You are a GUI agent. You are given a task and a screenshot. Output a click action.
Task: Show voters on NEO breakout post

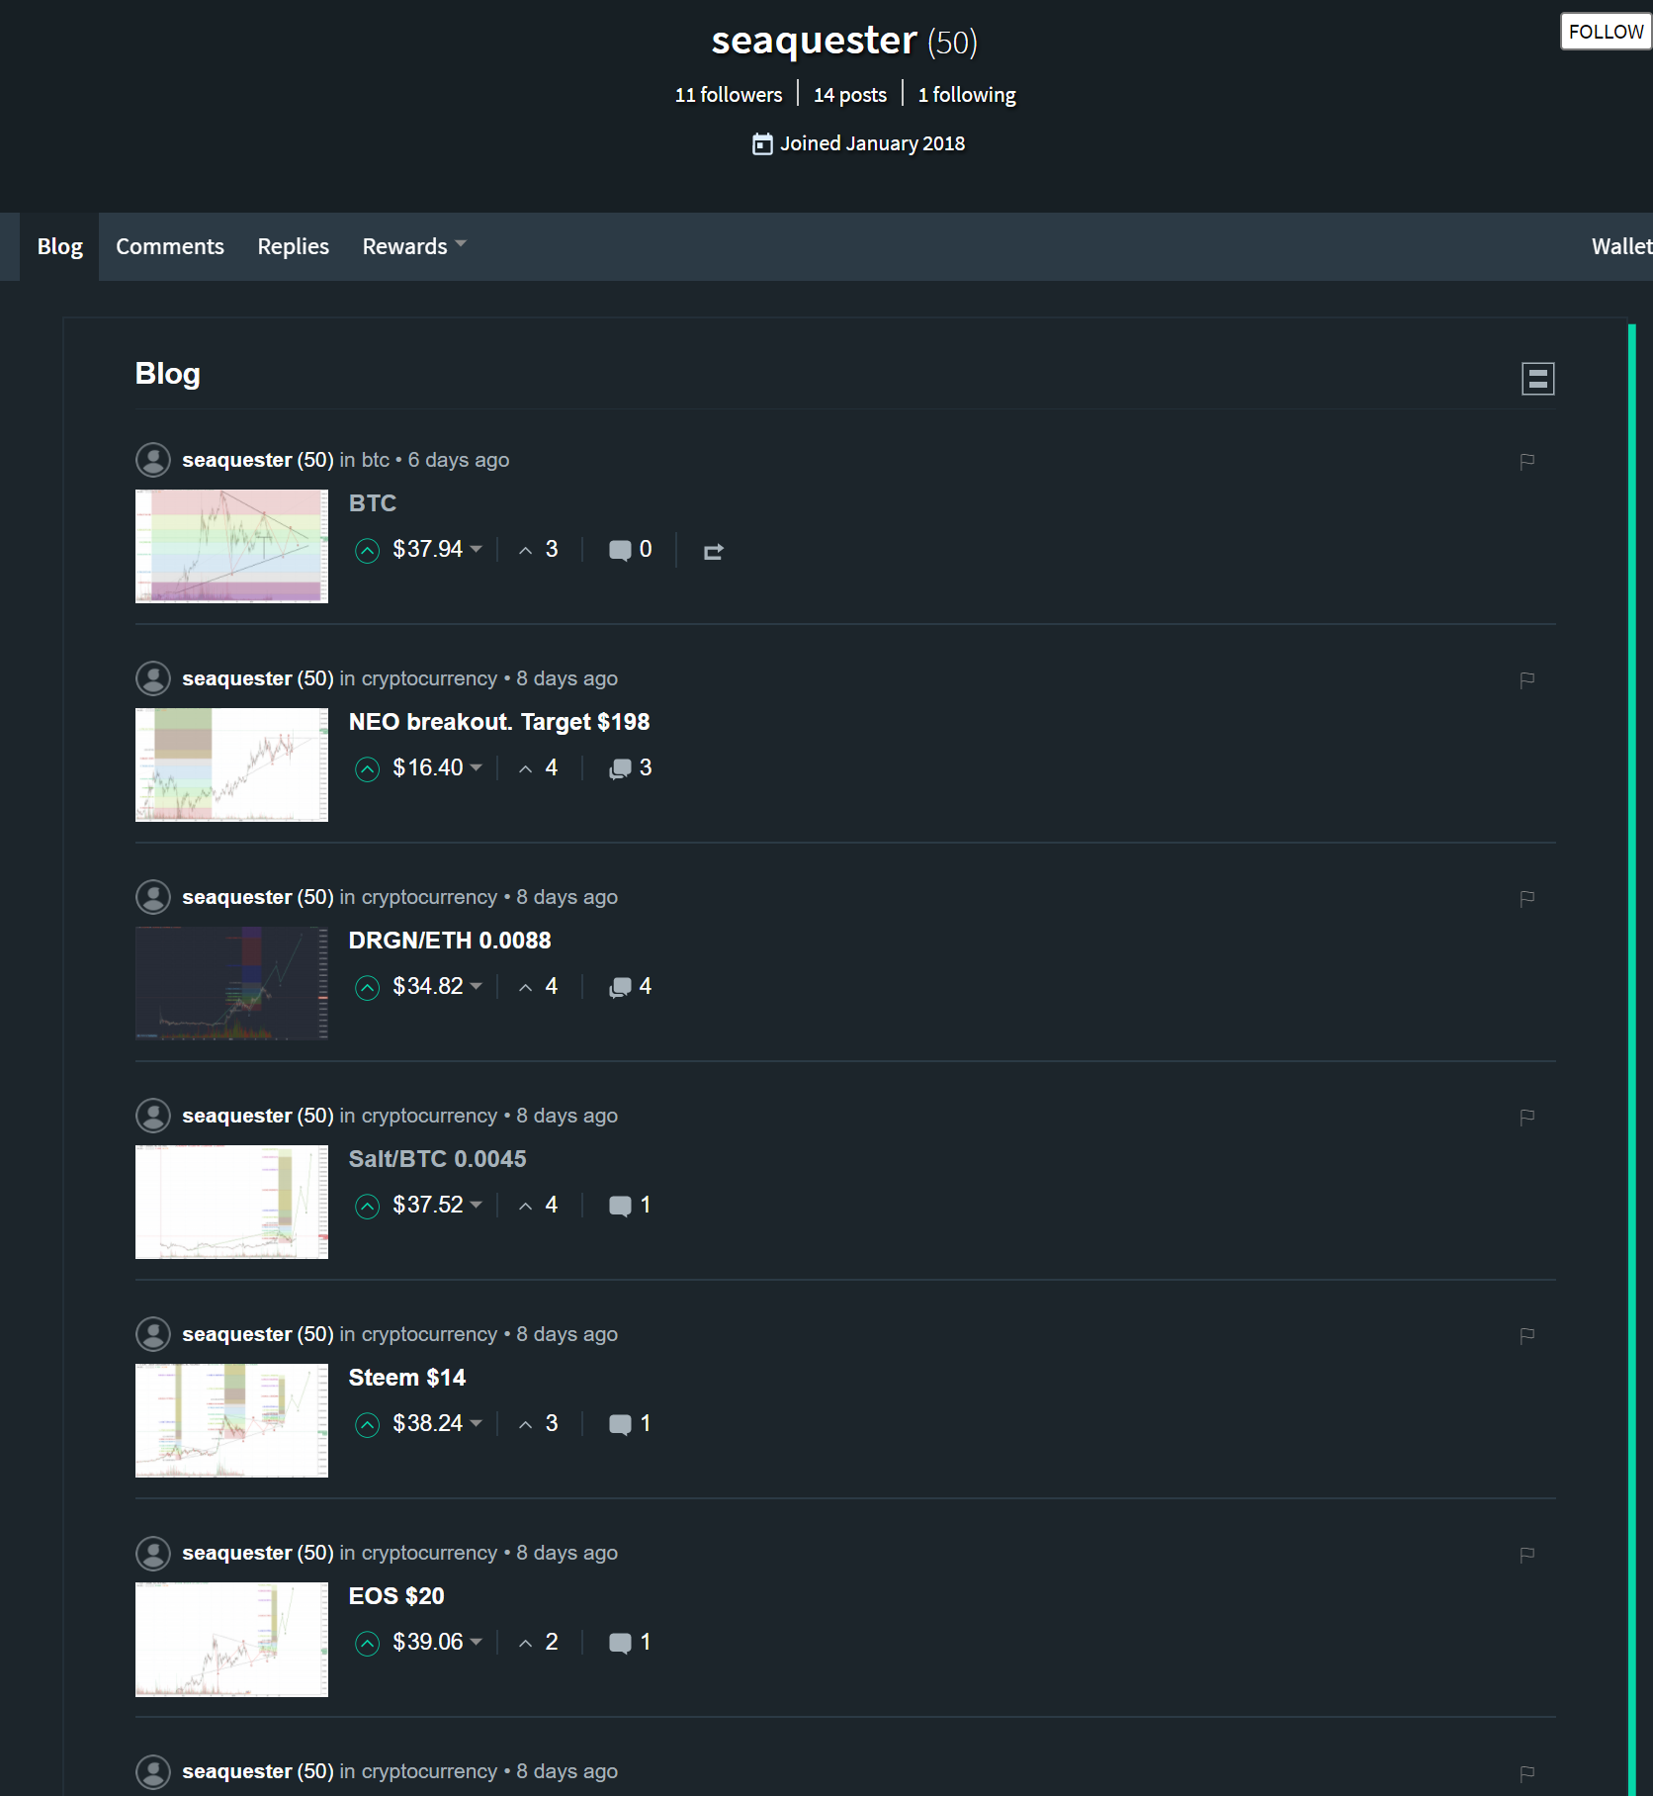point(539,767)
